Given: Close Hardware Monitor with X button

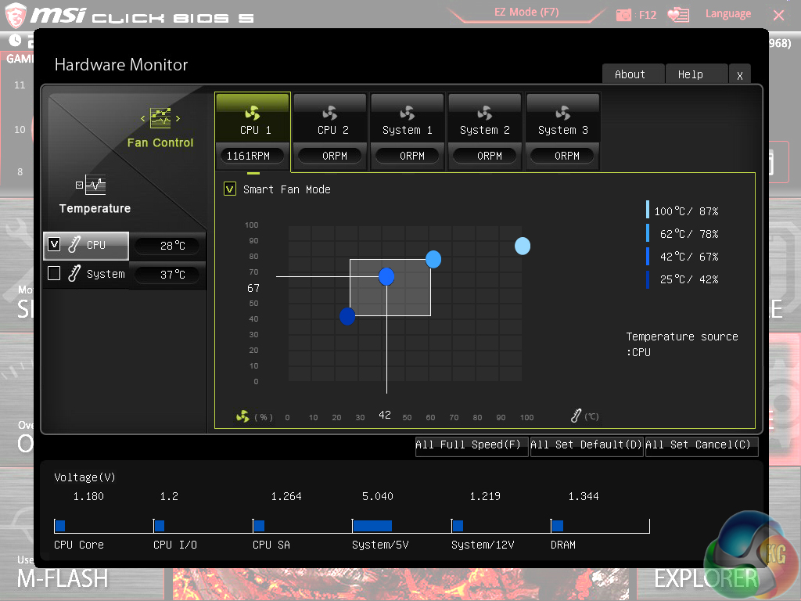Looking at the screenshot, I should (x=740, y=74).
